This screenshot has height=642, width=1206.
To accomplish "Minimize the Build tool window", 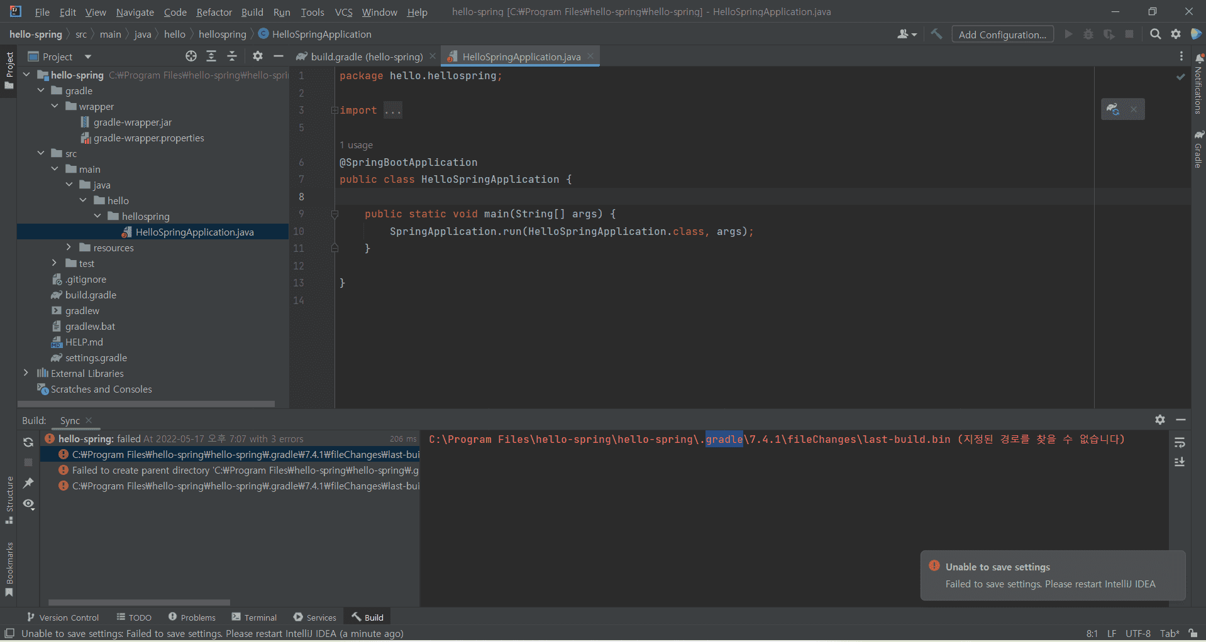I will 1181,420.
